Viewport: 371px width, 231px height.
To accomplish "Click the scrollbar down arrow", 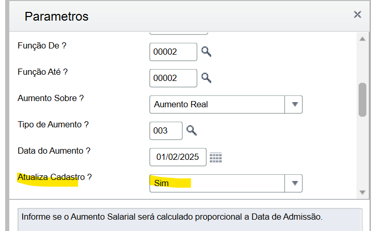I will point(362,192).
